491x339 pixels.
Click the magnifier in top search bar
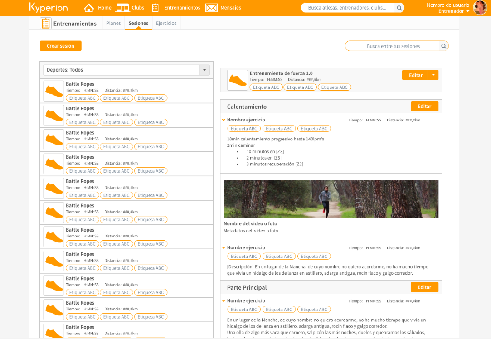[x=399, y=8]
